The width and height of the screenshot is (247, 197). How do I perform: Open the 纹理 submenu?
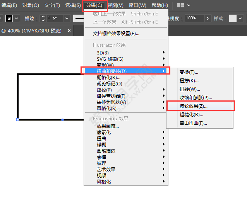[126, 163]
